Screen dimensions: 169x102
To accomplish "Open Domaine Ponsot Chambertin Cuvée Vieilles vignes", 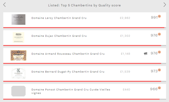I will 71,91.
